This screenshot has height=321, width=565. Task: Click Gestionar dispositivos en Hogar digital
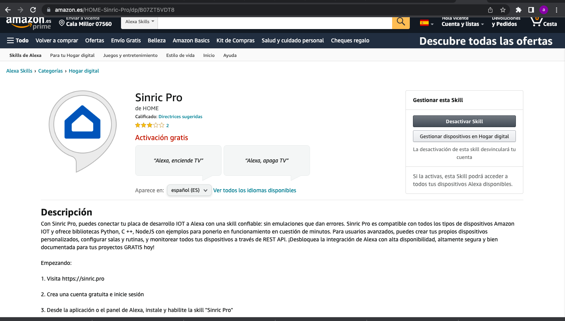pos(464,136)
